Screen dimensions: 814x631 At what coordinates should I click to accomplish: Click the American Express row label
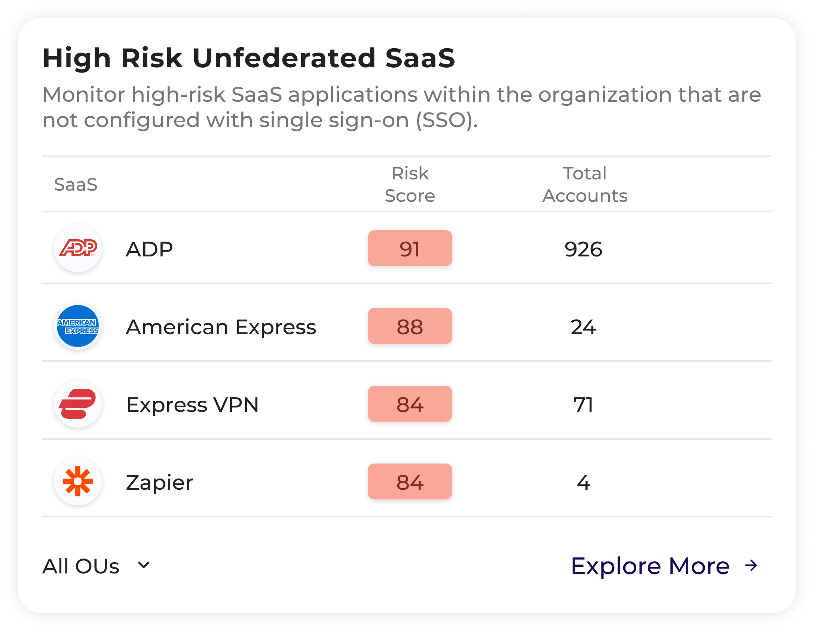(x=221, y=326)
